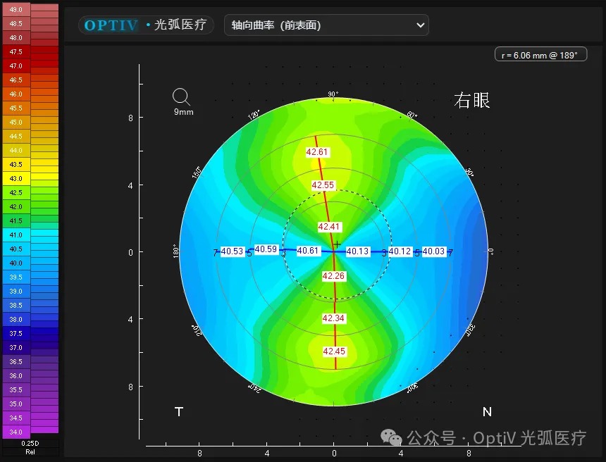Click the crosshair marker at map center
This screenshot has width=606, height=462.
338,243
